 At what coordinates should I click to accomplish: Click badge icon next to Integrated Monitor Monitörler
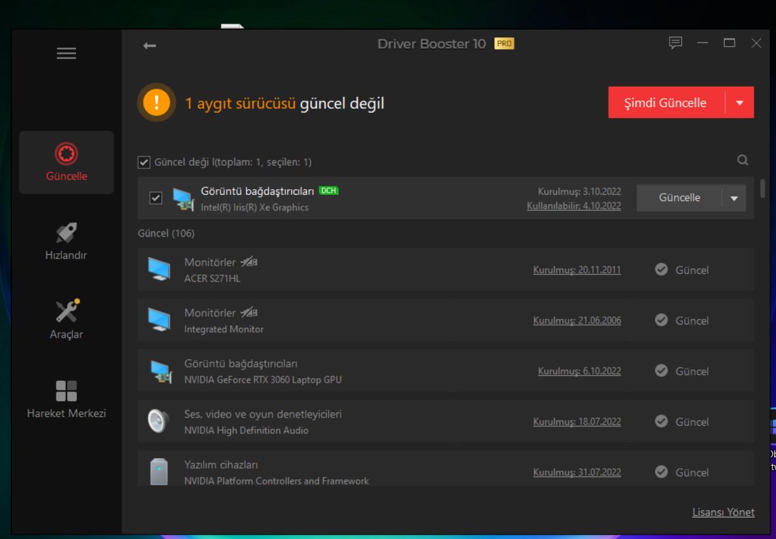coord(249,313)
